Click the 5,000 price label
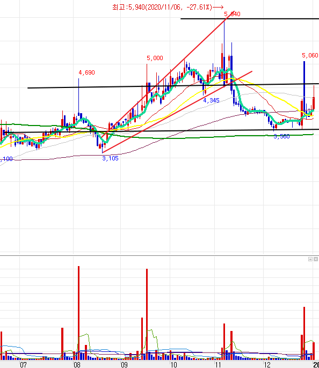Screen dimensions: 319x368 coord(155,58)
